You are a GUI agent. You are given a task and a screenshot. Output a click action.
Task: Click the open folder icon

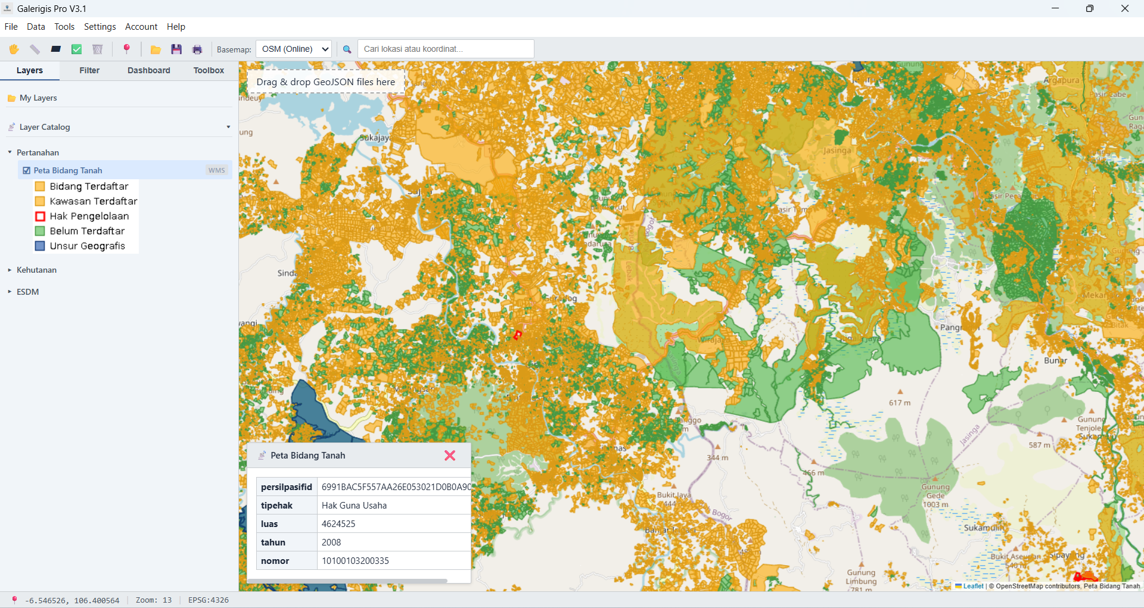click(x=156, y=49)
